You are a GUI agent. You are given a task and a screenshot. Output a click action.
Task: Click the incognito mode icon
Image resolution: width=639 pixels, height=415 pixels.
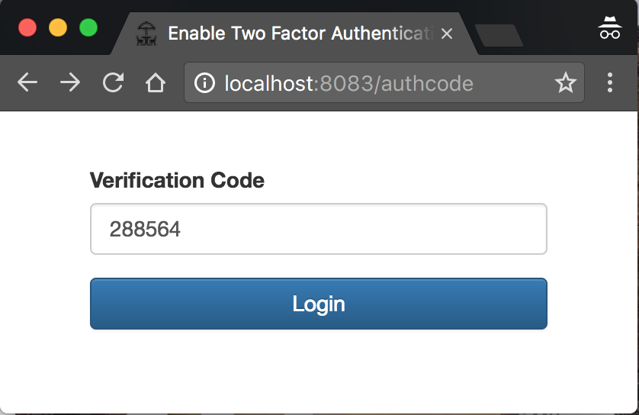point(609,31)
